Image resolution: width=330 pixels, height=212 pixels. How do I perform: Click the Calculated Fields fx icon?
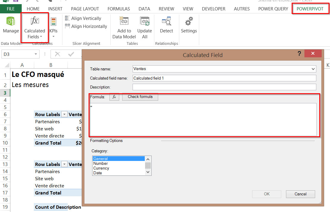pyautogui.click(x=34, y=21)
